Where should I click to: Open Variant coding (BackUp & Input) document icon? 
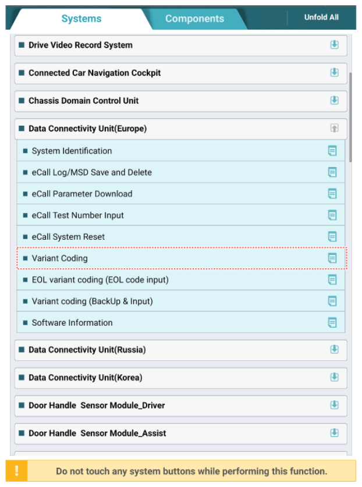[x=332, y=301]
